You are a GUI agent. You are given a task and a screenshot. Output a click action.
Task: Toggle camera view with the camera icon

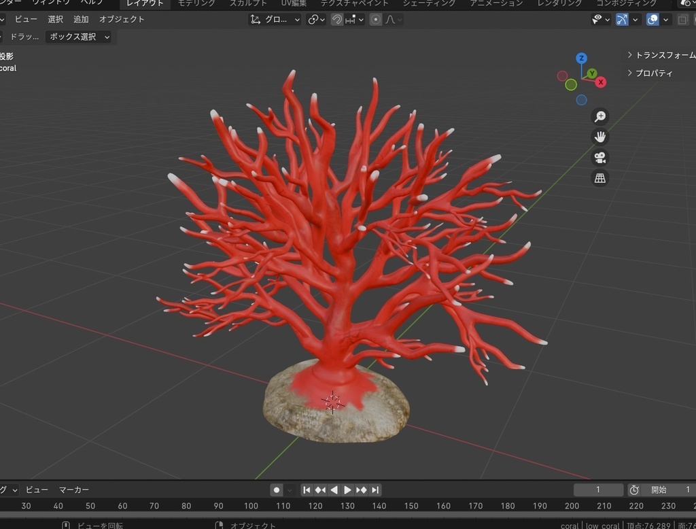pos(599,157)
